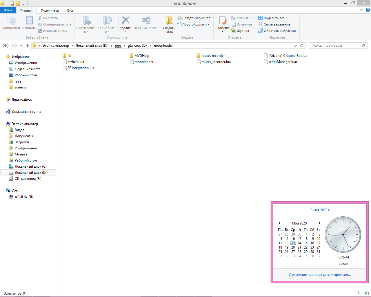
Task: Click the Refresh button beside address bar
Action: 302,46
